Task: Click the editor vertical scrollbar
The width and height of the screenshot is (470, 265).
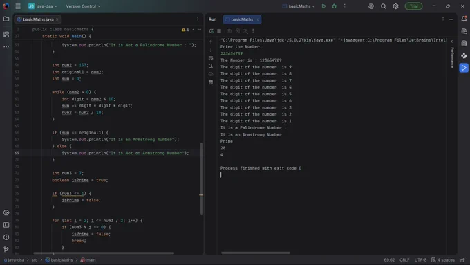Action: (x=201, y=179)
